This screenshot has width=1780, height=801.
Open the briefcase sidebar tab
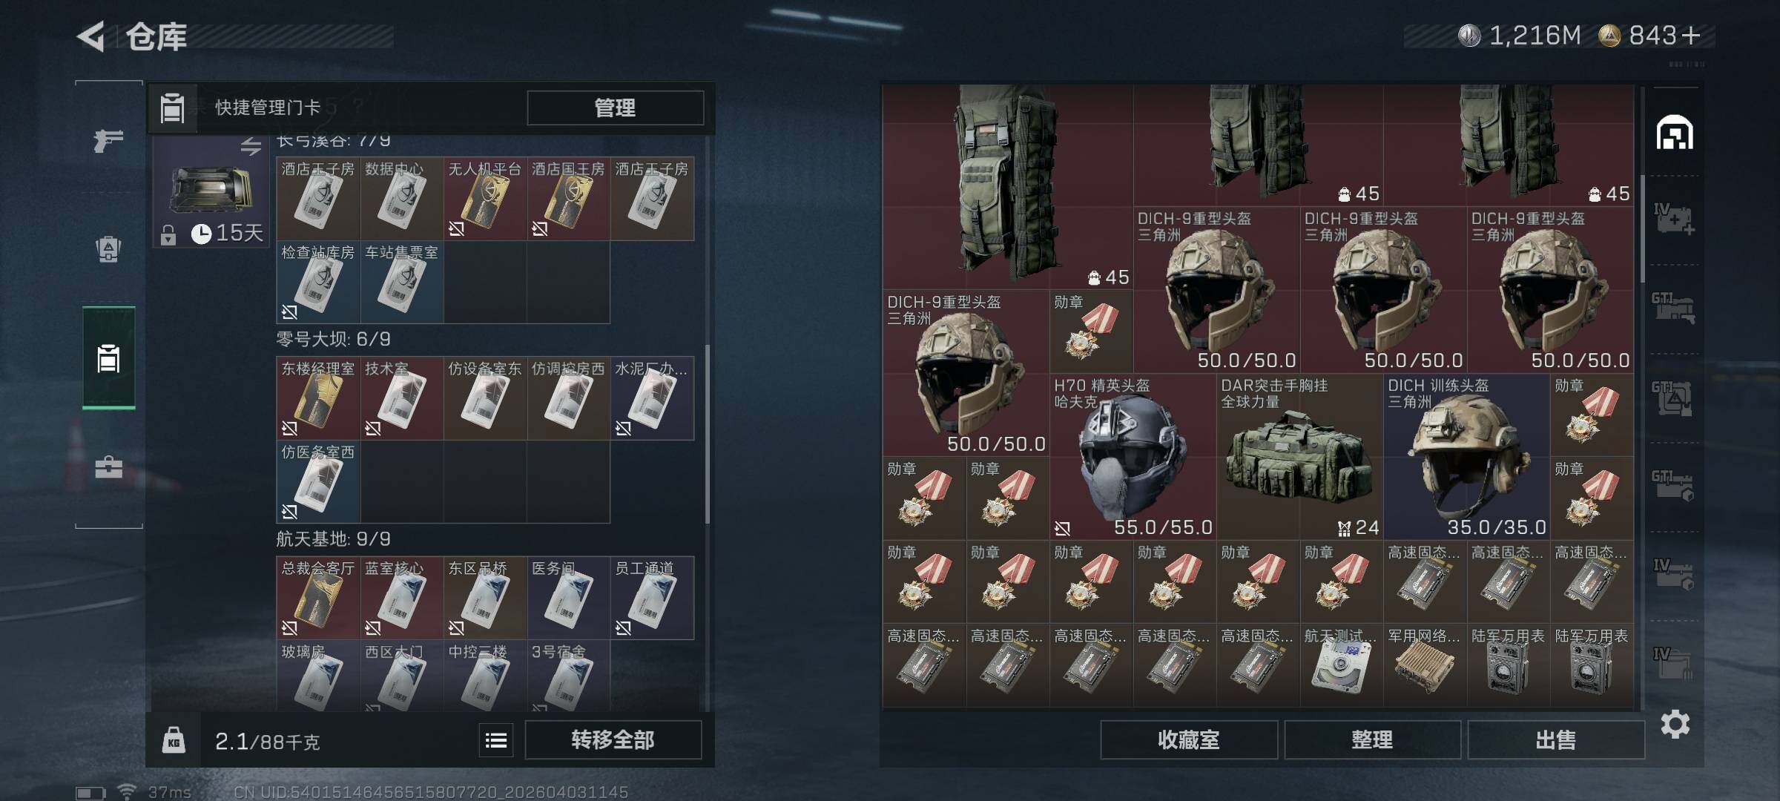[x=108, y=467]
